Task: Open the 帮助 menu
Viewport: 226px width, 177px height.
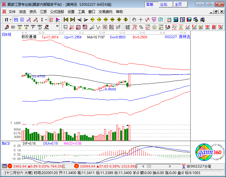Action: click(x=119, y=12)
